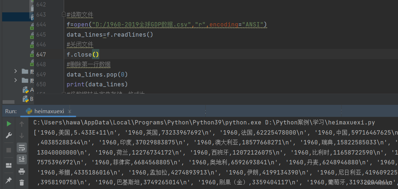
Task: Click the '1960,西班牙,12072126075\n' output entry
Action: click(235, 153)
